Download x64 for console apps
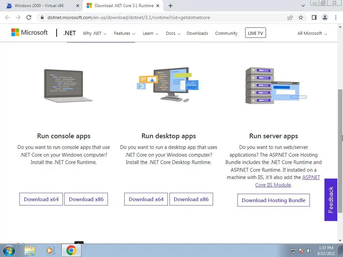343x257 pixels. click(41, 199)
